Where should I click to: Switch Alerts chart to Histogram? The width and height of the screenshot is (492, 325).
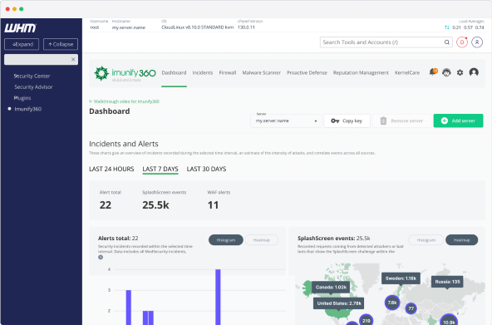(x=226, y=240)
